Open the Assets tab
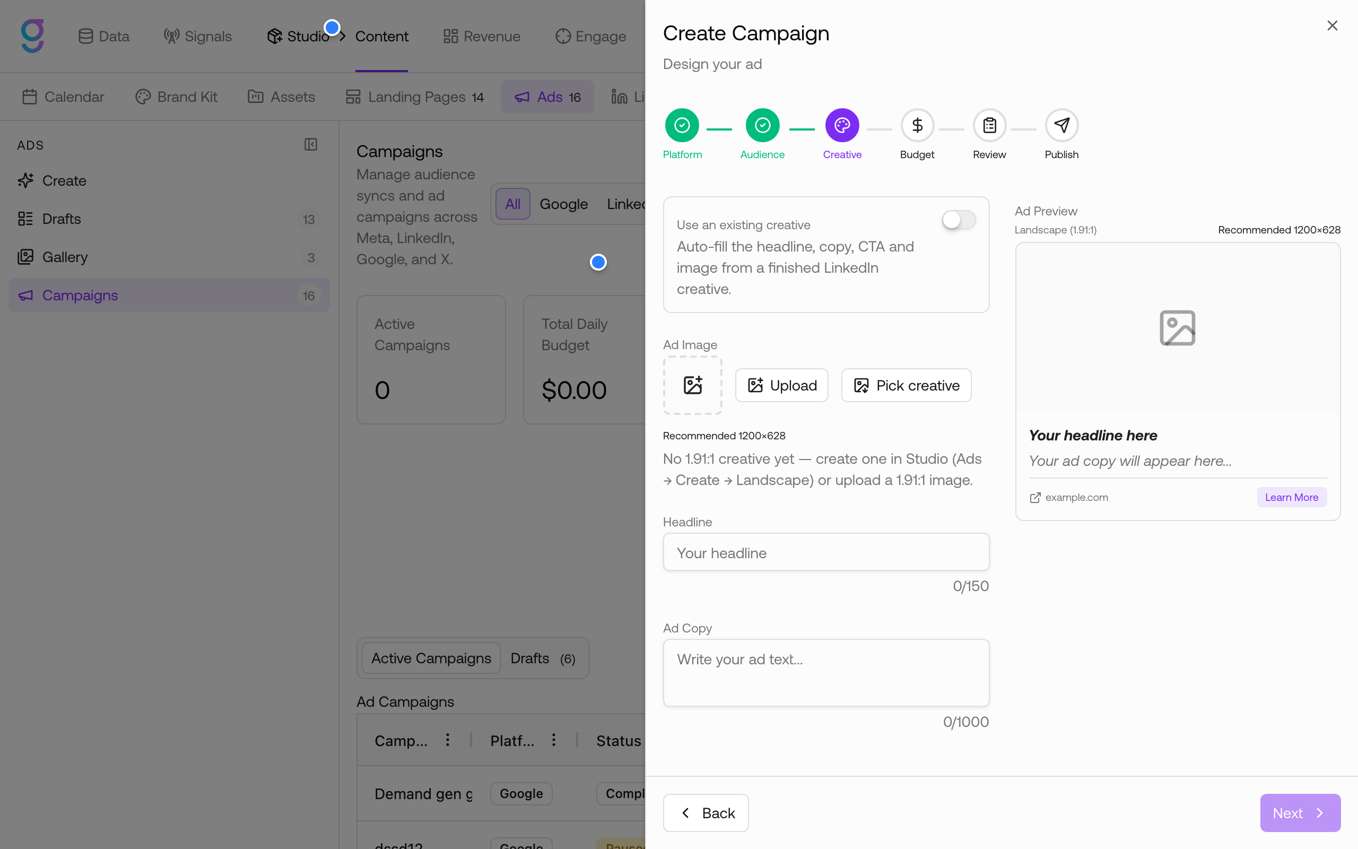Screen dimensions: 1358x849 click(x=282, y=97)
